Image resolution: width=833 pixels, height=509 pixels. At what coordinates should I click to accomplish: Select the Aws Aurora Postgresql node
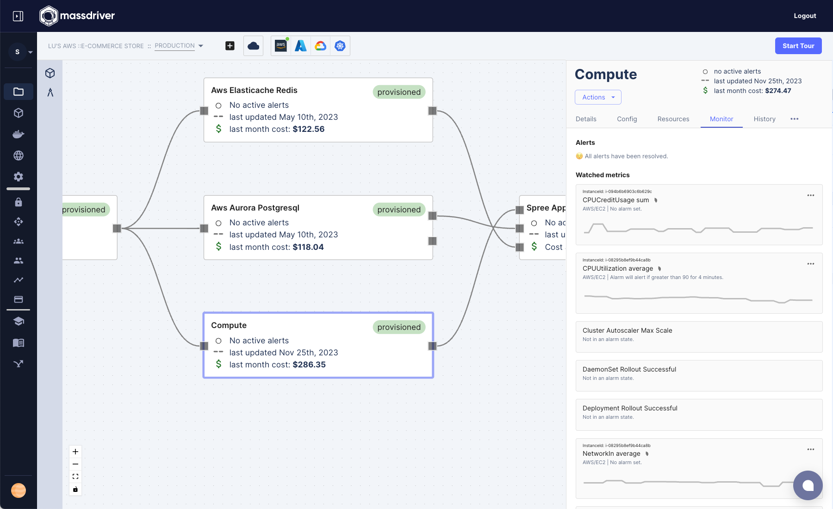pos(318,228)
